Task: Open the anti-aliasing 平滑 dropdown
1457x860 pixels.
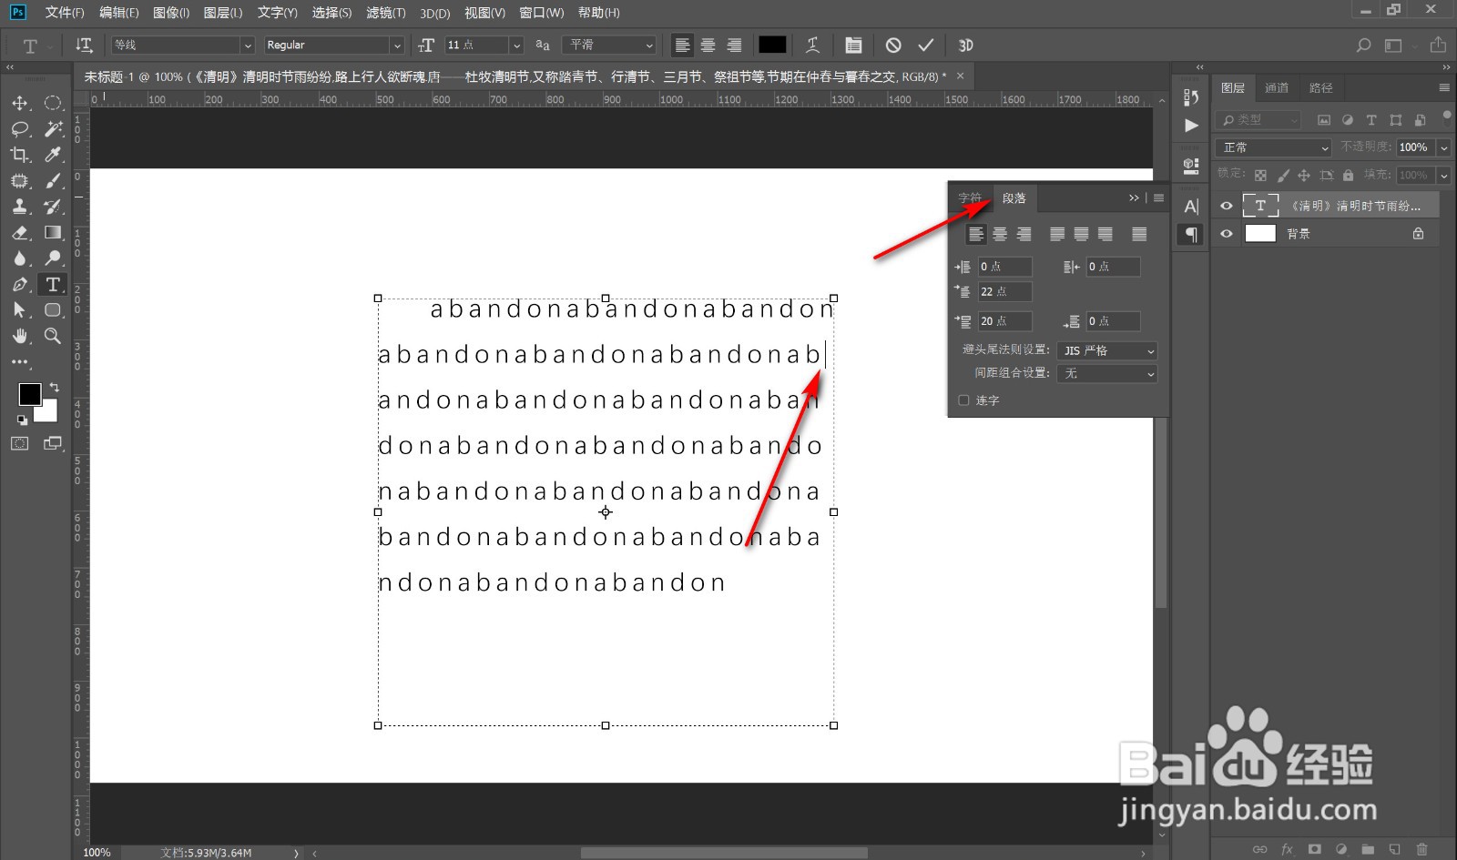Action: (x=609, y=45)
